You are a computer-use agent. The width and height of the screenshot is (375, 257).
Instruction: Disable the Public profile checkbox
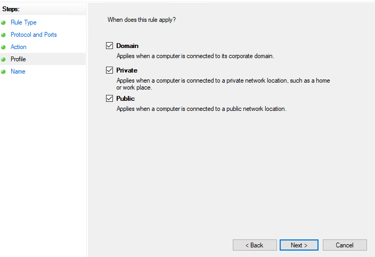109,98
